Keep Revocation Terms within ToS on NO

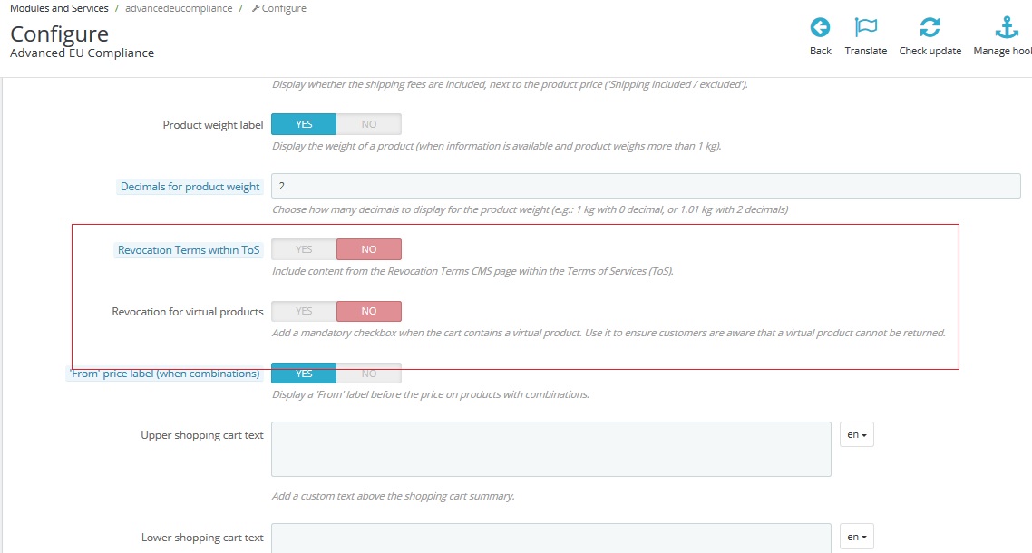coord(368,249)
